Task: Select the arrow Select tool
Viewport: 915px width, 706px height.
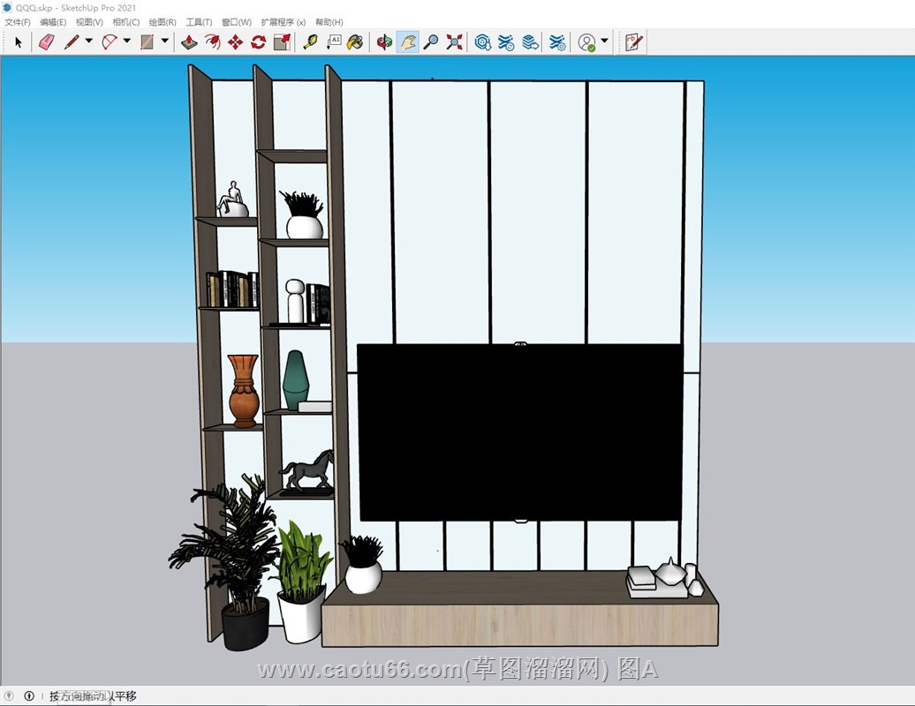Action: 19,41
